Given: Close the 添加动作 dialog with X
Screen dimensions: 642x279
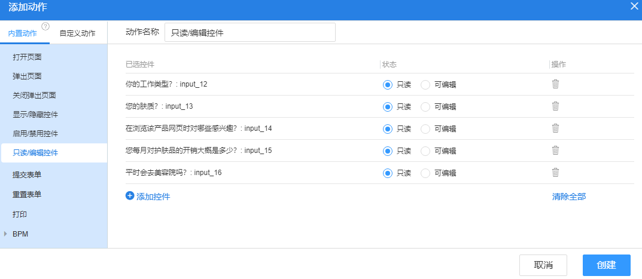Looking at the screenshot, I should [x=634, y=7].
